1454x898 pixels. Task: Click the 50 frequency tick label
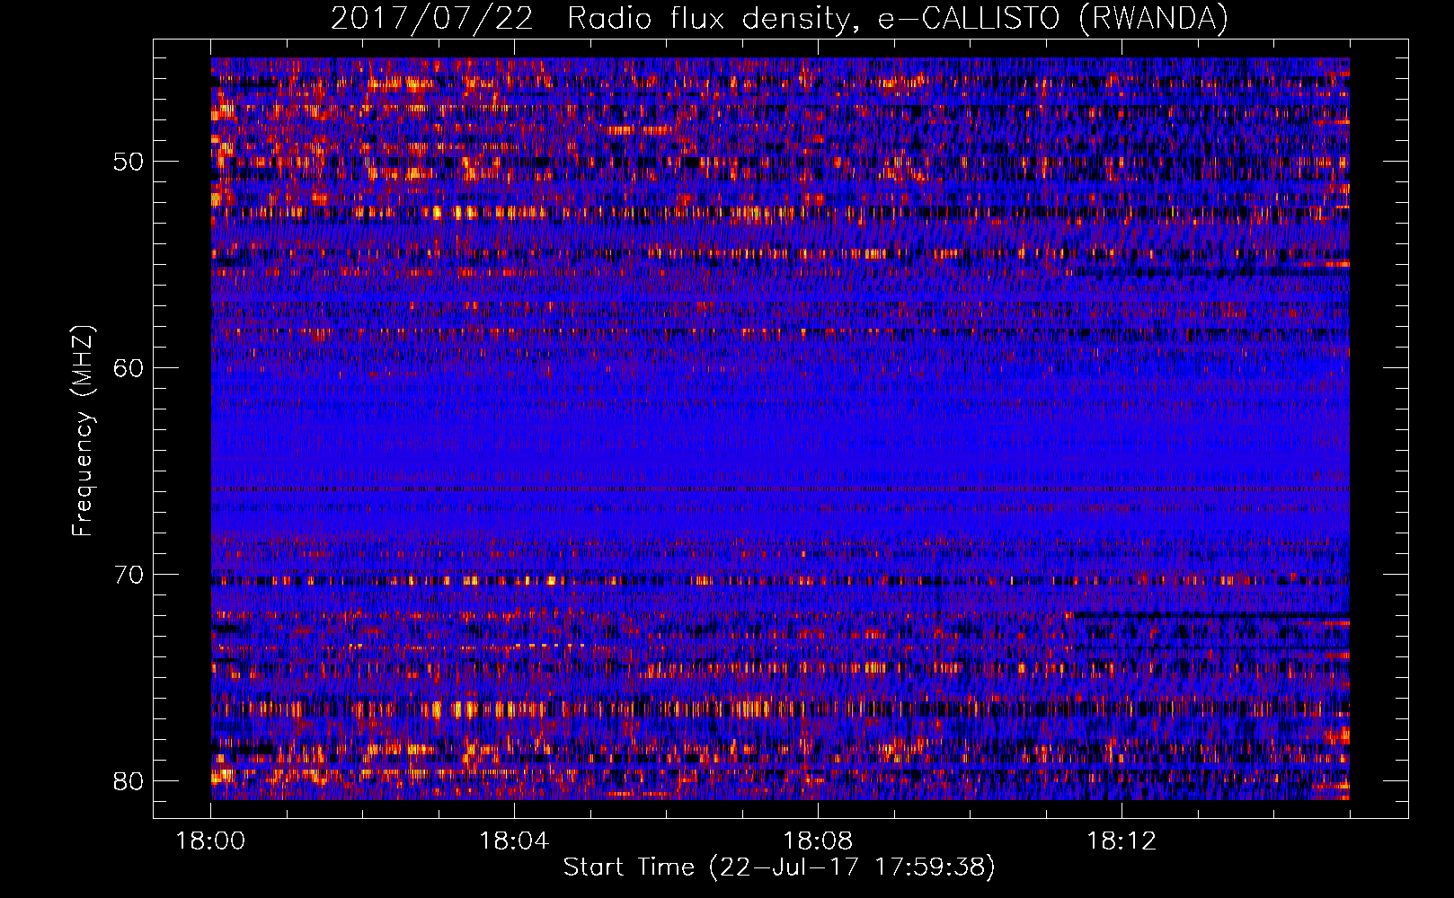pyautogui.click(x=129, y=163)
